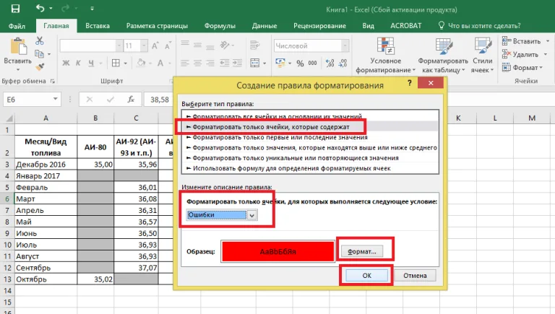The width and height of the screenshot is (555, 314).
Task: Undo the last action
Action: 40,8
